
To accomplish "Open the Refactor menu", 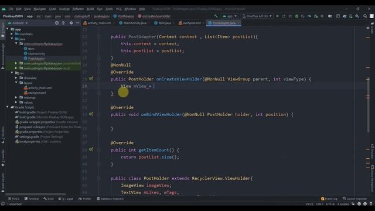I will [78, 9].
